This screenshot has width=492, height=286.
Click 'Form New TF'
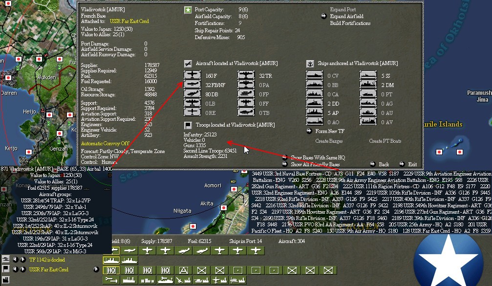[329, 131]
